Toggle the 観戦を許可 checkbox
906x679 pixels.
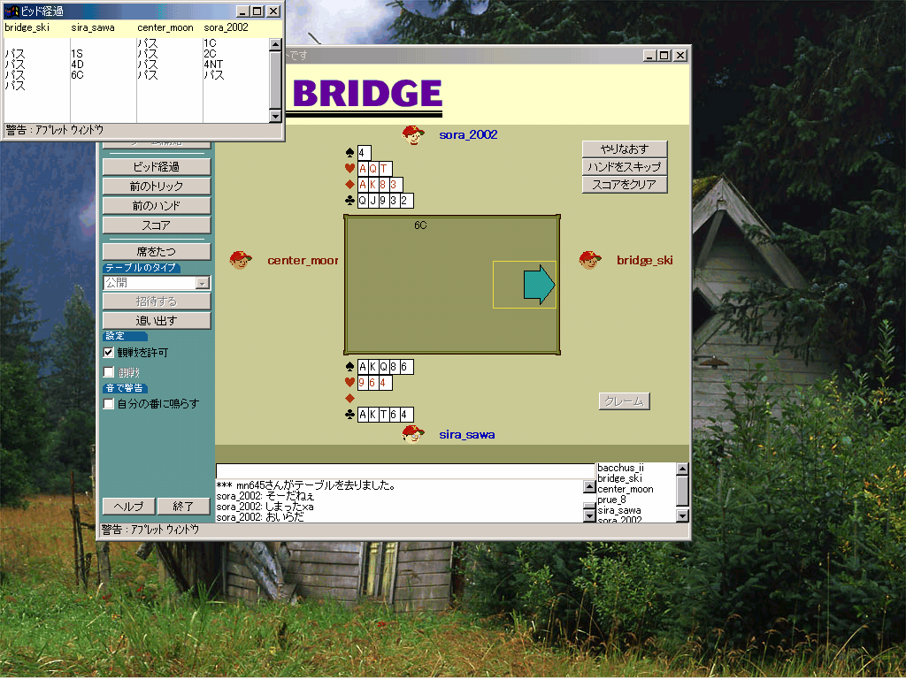tap(109, 352)
